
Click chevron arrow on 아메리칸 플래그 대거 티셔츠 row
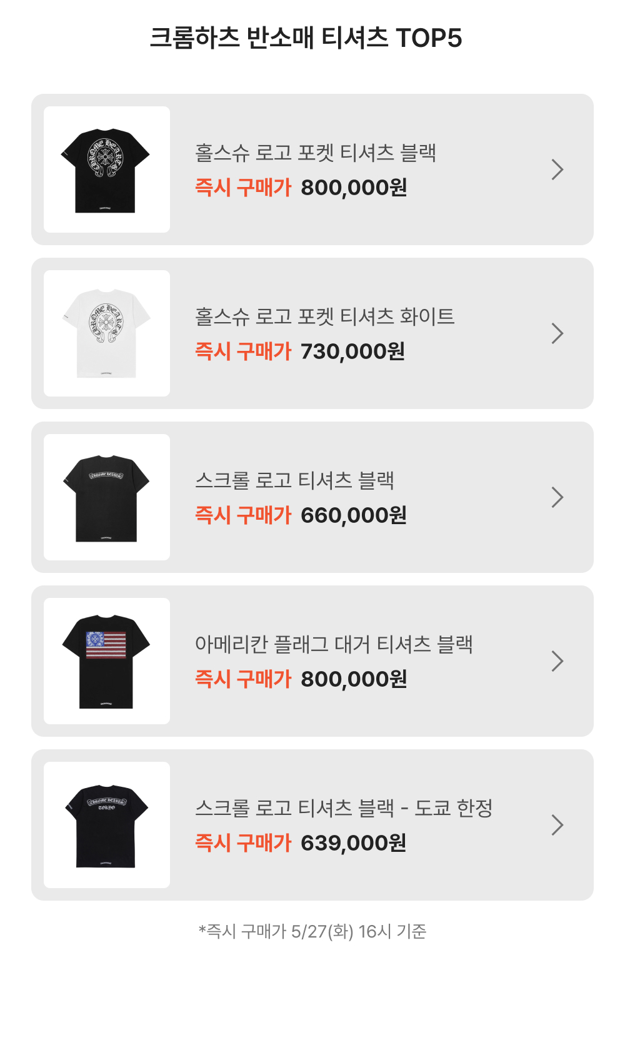(557, 661)
